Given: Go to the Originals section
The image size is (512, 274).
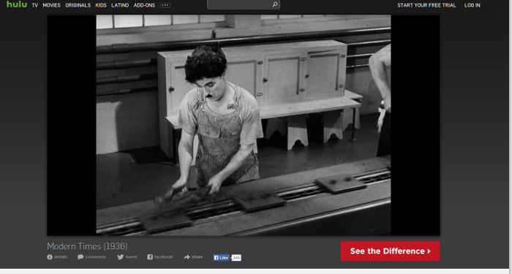Looking at the screenshot, I should pos(78,5).
